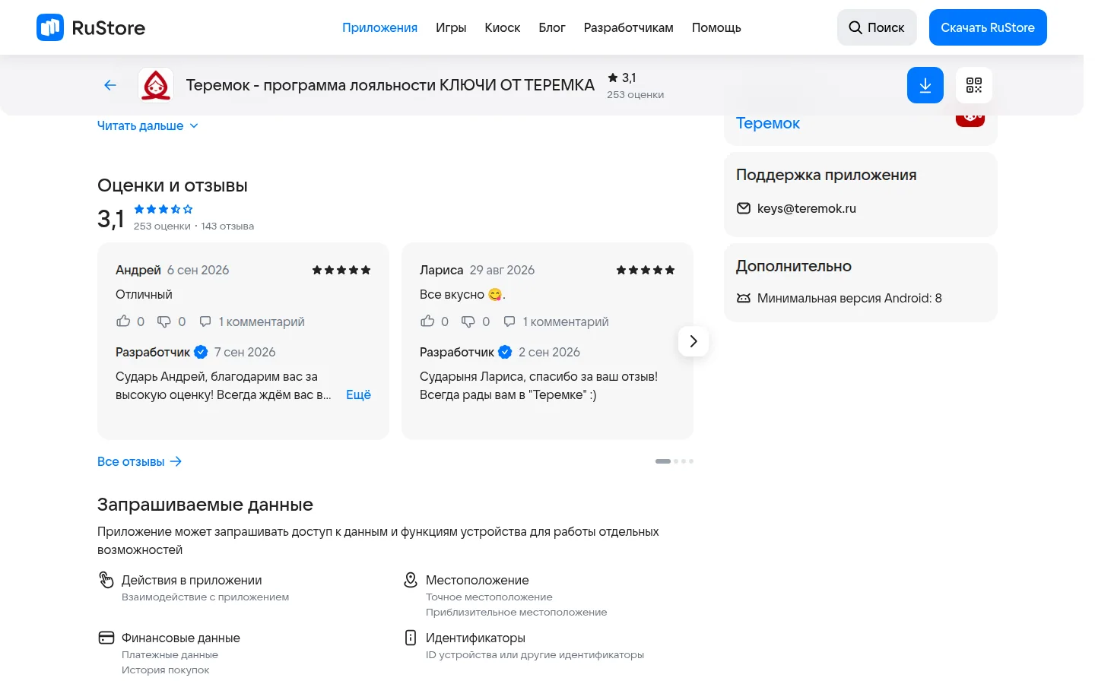
Task: Click the five-star rating on Андрей's review
Action: point(341,270)
